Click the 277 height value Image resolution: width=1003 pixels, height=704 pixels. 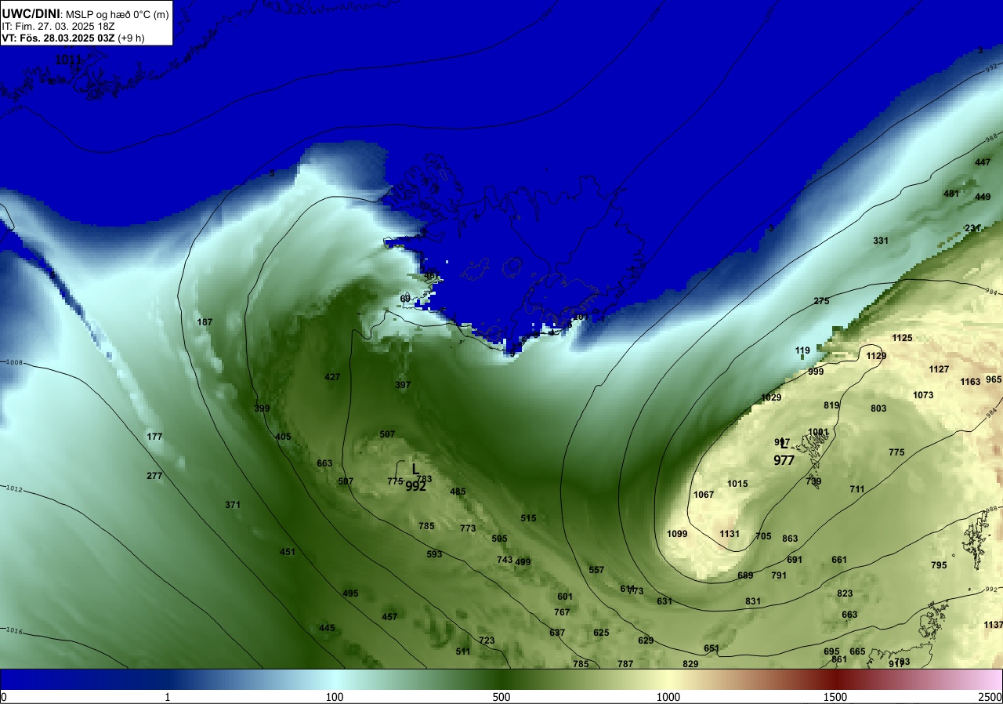154,476
